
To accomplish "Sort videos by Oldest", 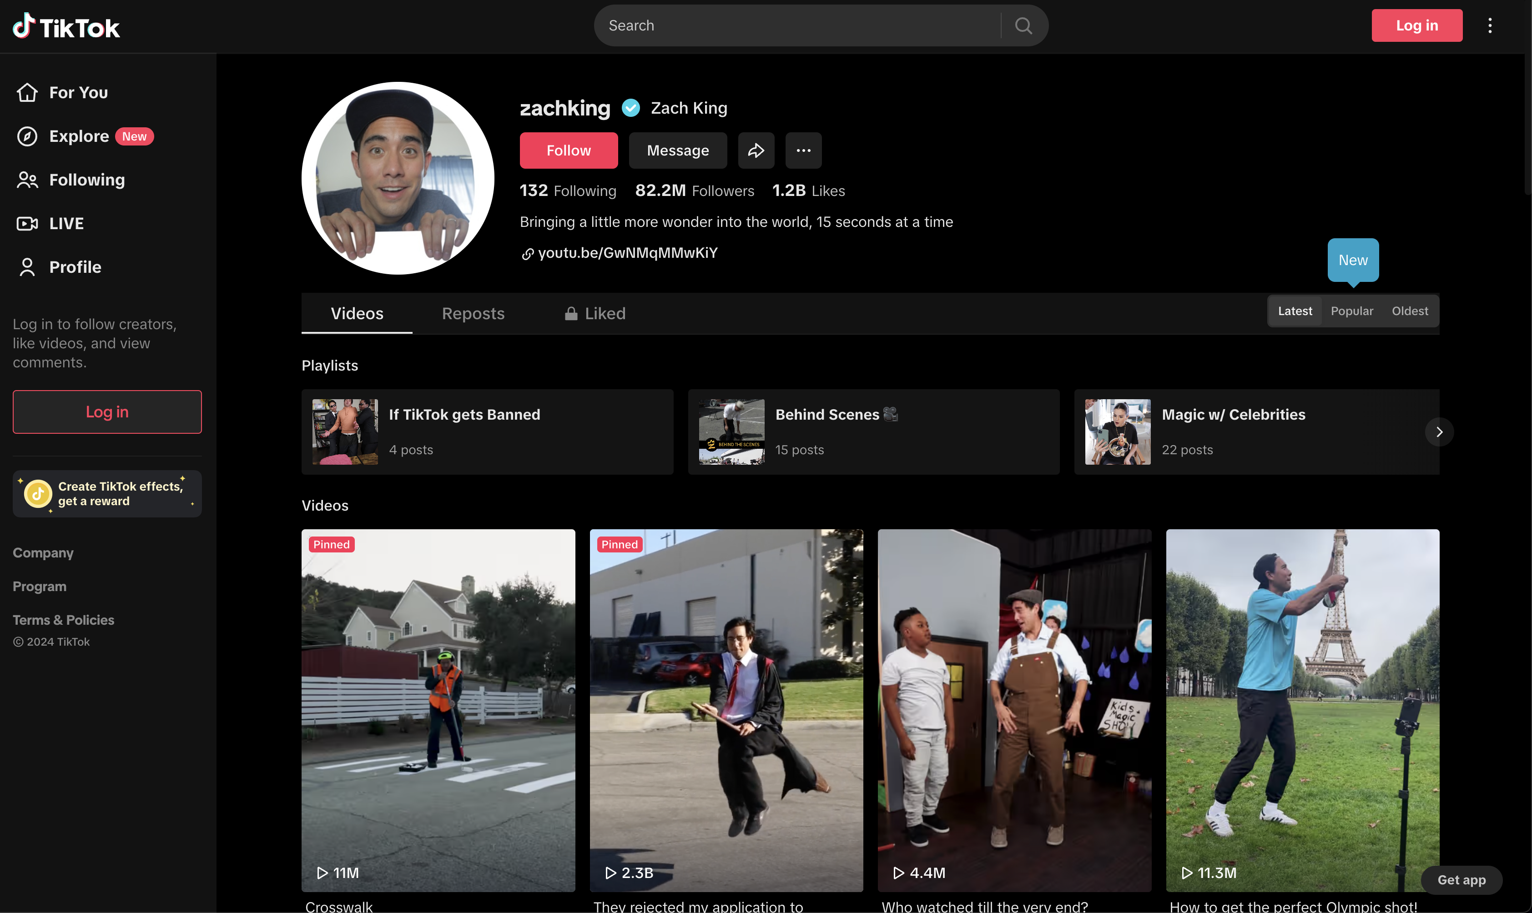I will click(1410, 311).
